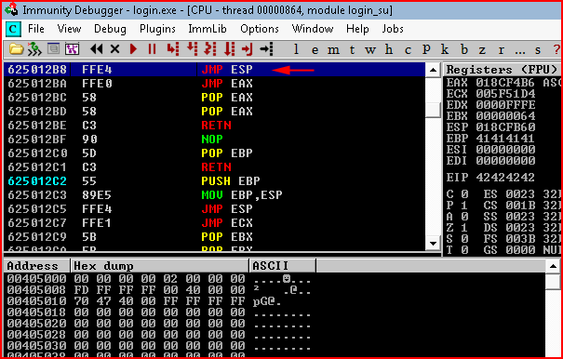This screenshot has height=359, width=563.
Task: Click the gray window list toolbar icon
Action: [x=53, y=48]
